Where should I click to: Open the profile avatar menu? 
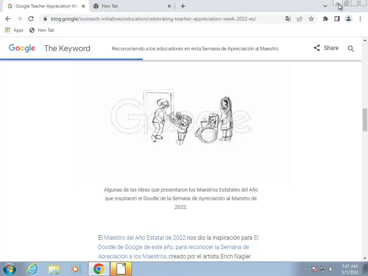tap(349, 19)
